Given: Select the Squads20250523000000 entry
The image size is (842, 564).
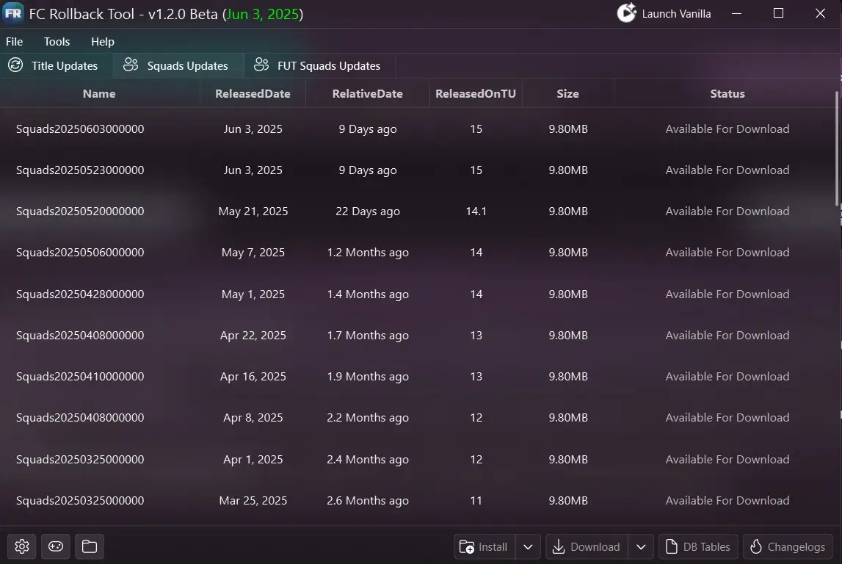Looking at the screenshot, I should click(80, 170).
